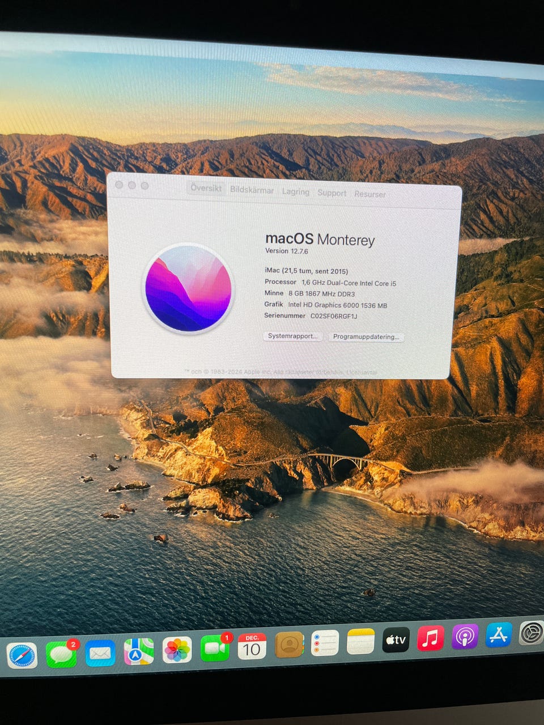
Task: Open the Lagring tab
Action: coord(296,191)
